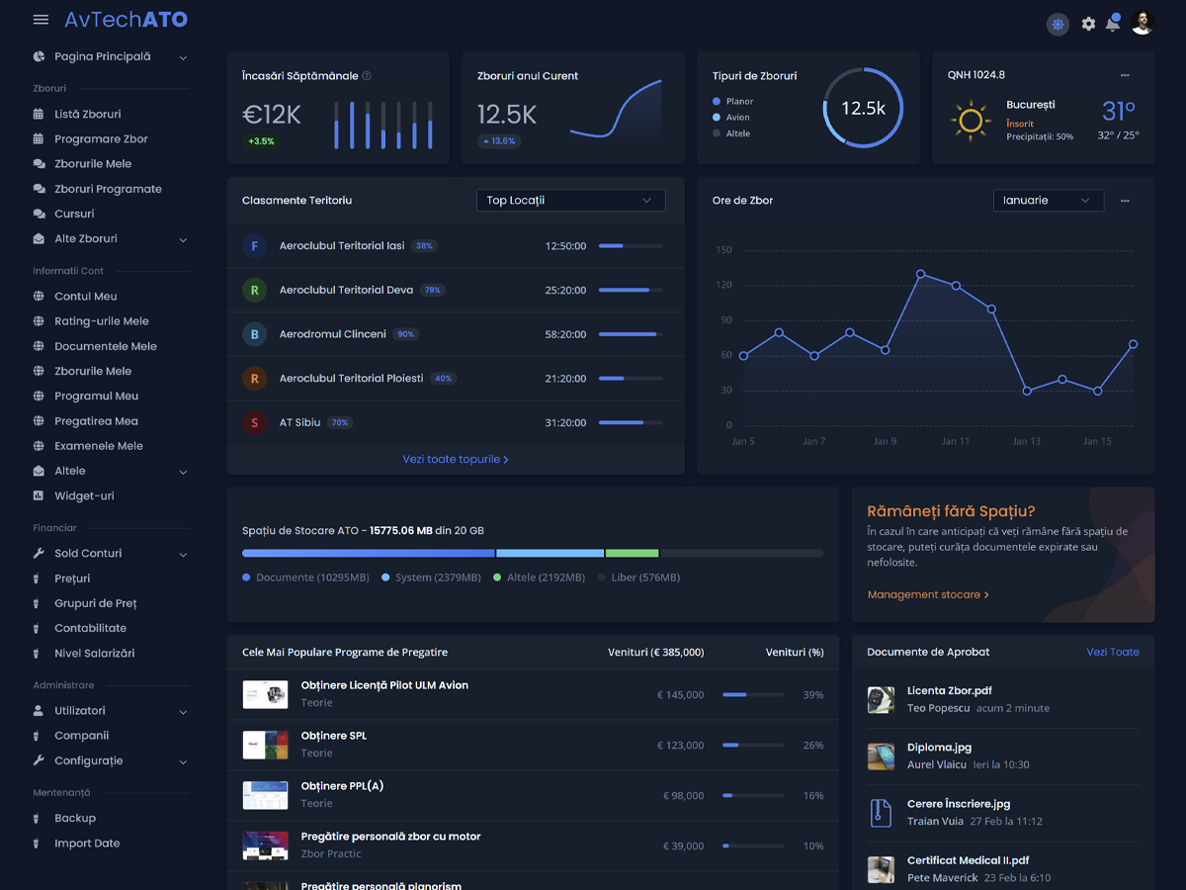1186x890 pixels.
Task: Click the user avatar in the header
Action: (x=1143, y=23)
